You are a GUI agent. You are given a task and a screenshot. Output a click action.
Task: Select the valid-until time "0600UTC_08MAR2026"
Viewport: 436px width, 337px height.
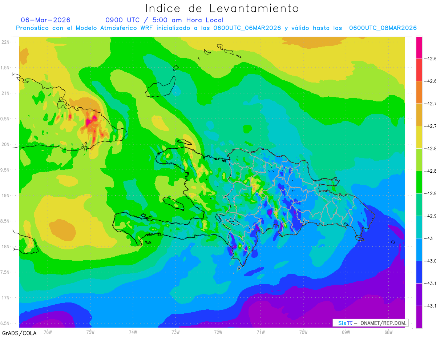(x=383, y=28)
